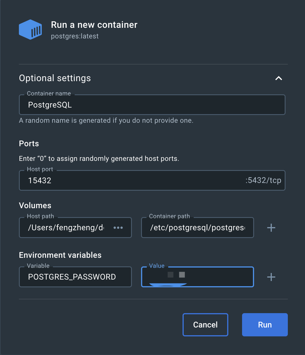Click the Docker container logo icon
This screenshot has width=305, height=355.
pos(30,30)
